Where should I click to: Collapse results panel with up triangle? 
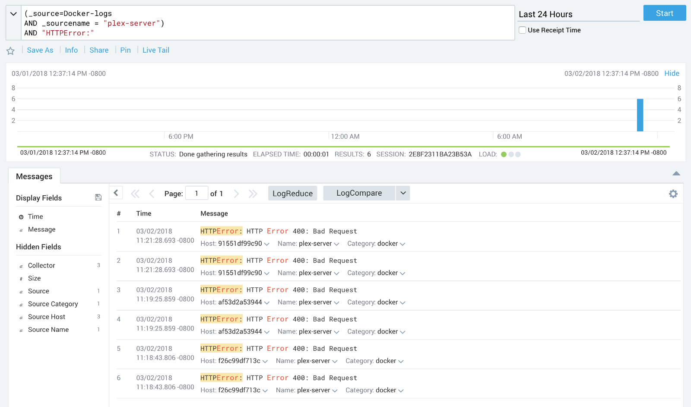(676, 173)
